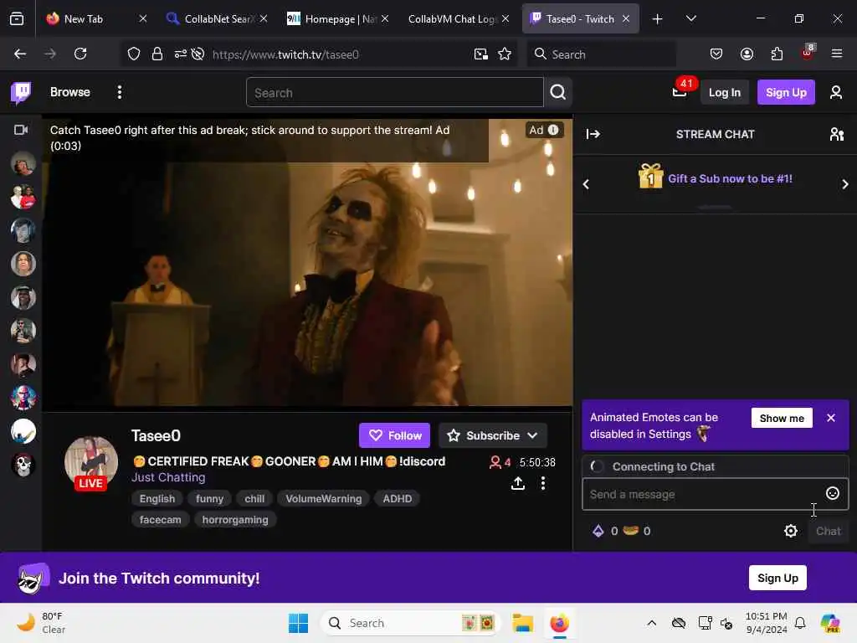Screen dimensions: 857x643
Task: Go back to the previous page
Action: 20,54
